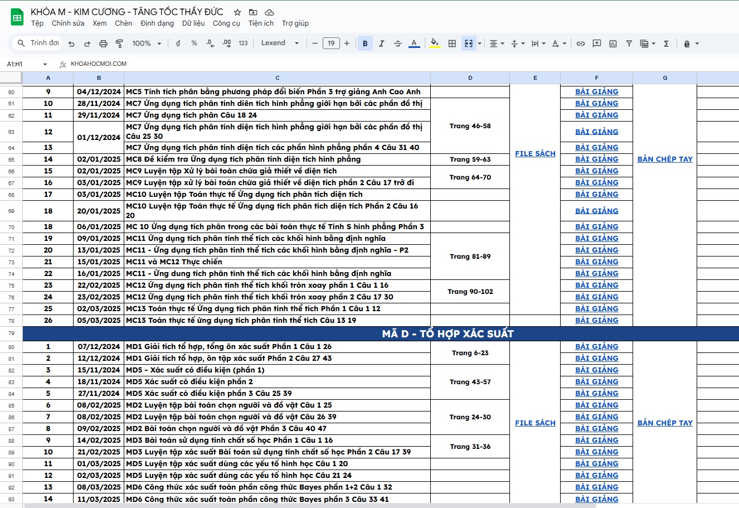Format cells as currency
This screenshot has width=739, height=508.
(x=178, y=43)
